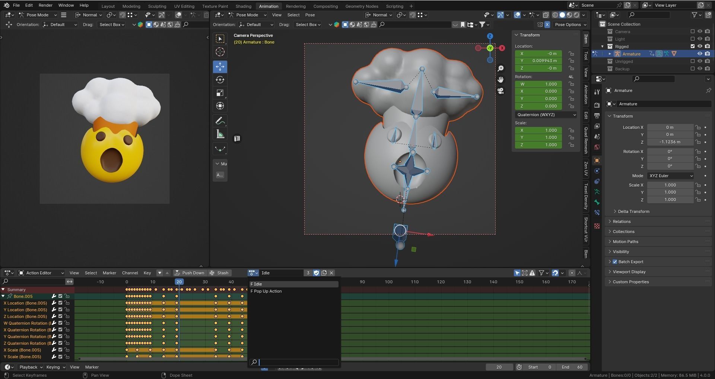The height and width of the screenshot is (379, 715).
Task: Open the Render menu
Action: coord(45,5)
